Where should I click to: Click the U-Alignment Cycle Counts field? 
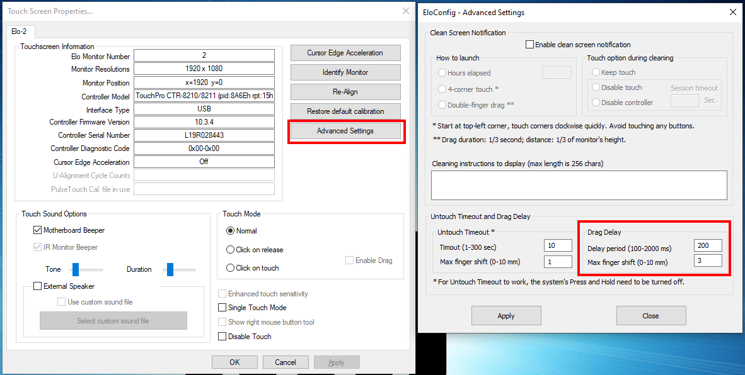pyautogui.click(x=204, y=176)
